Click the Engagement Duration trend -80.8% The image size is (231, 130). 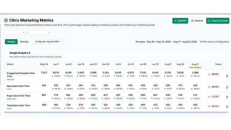(x=214, y=74)
